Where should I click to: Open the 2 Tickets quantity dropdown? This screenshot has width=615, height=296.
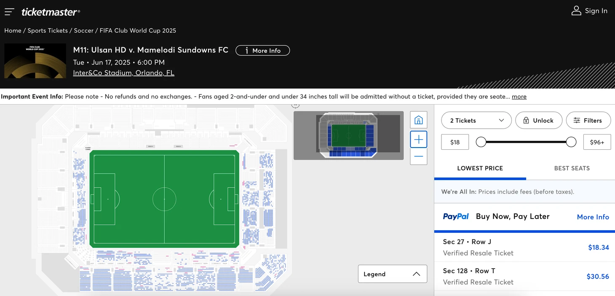476,121
